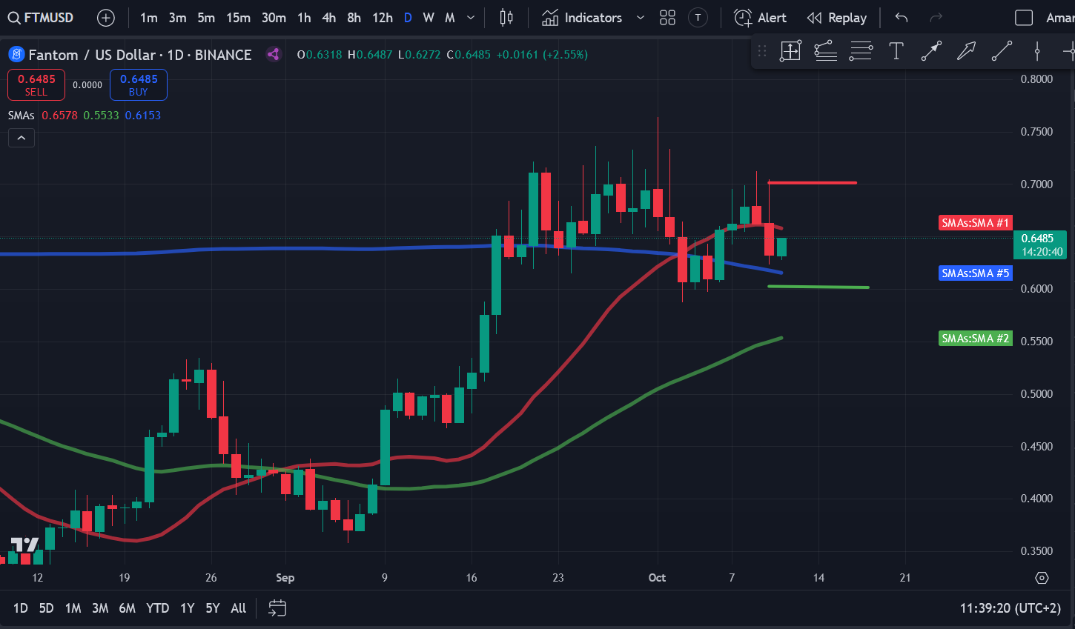1075x629 pixels.
Task: Open the Indicators dialog
Action: pos(582,18)
